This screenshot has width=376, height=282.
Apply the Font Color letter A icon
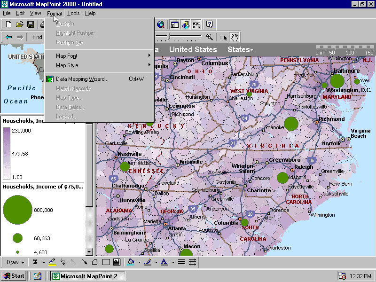tap(164, 262)
